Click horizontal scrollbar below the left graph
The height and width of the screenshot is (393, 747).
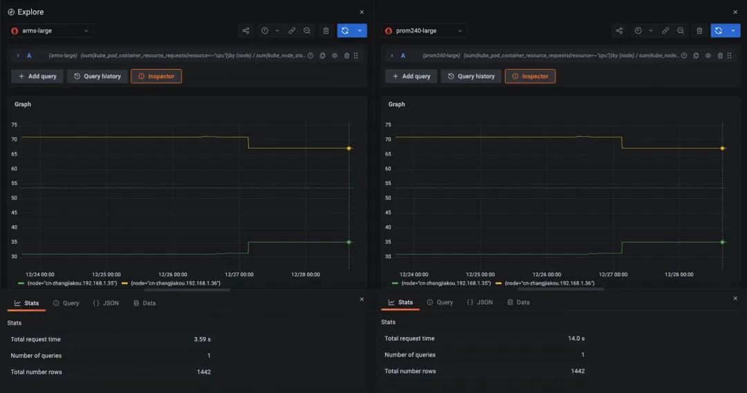point(187,289)
